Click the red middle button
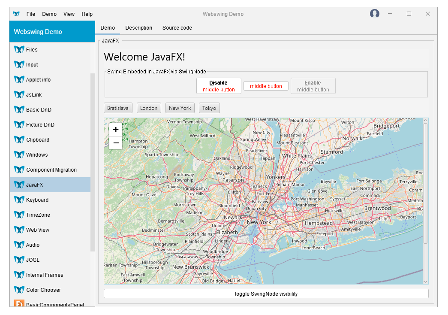 tap(266, 86)
